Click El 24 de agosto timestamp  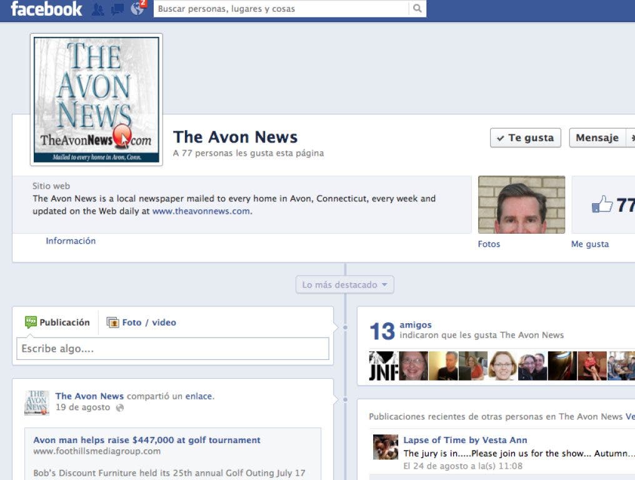click(463, 466)
